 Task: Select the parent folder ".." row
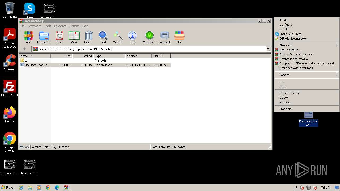95,60
